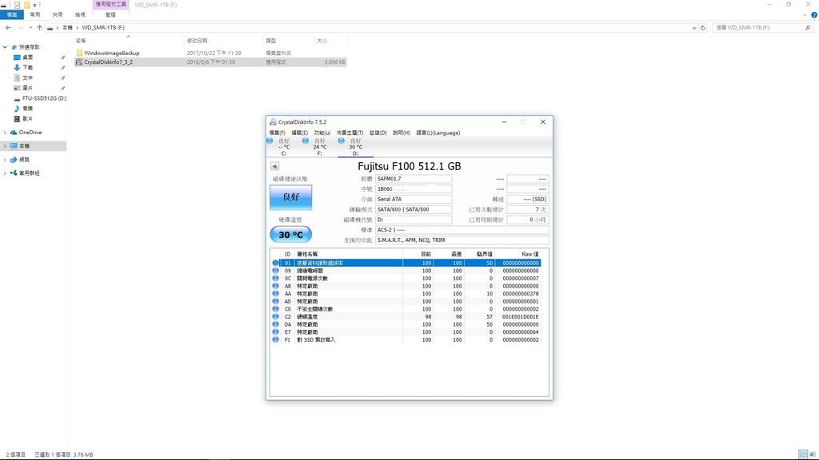The image size is (819, 460).
Task: Expand the 家用群組 Homegroup tree node
Action: point(6,173)
